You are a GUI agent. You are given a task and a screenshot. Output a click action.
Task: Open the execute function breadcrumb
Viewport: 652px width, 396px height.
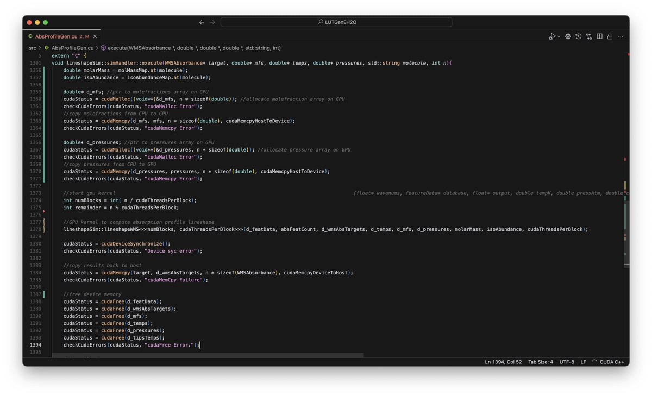click(x=194, y=48)
